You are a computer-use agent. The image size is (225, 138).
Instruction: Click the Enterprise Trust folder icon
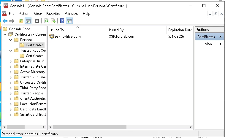16,61
